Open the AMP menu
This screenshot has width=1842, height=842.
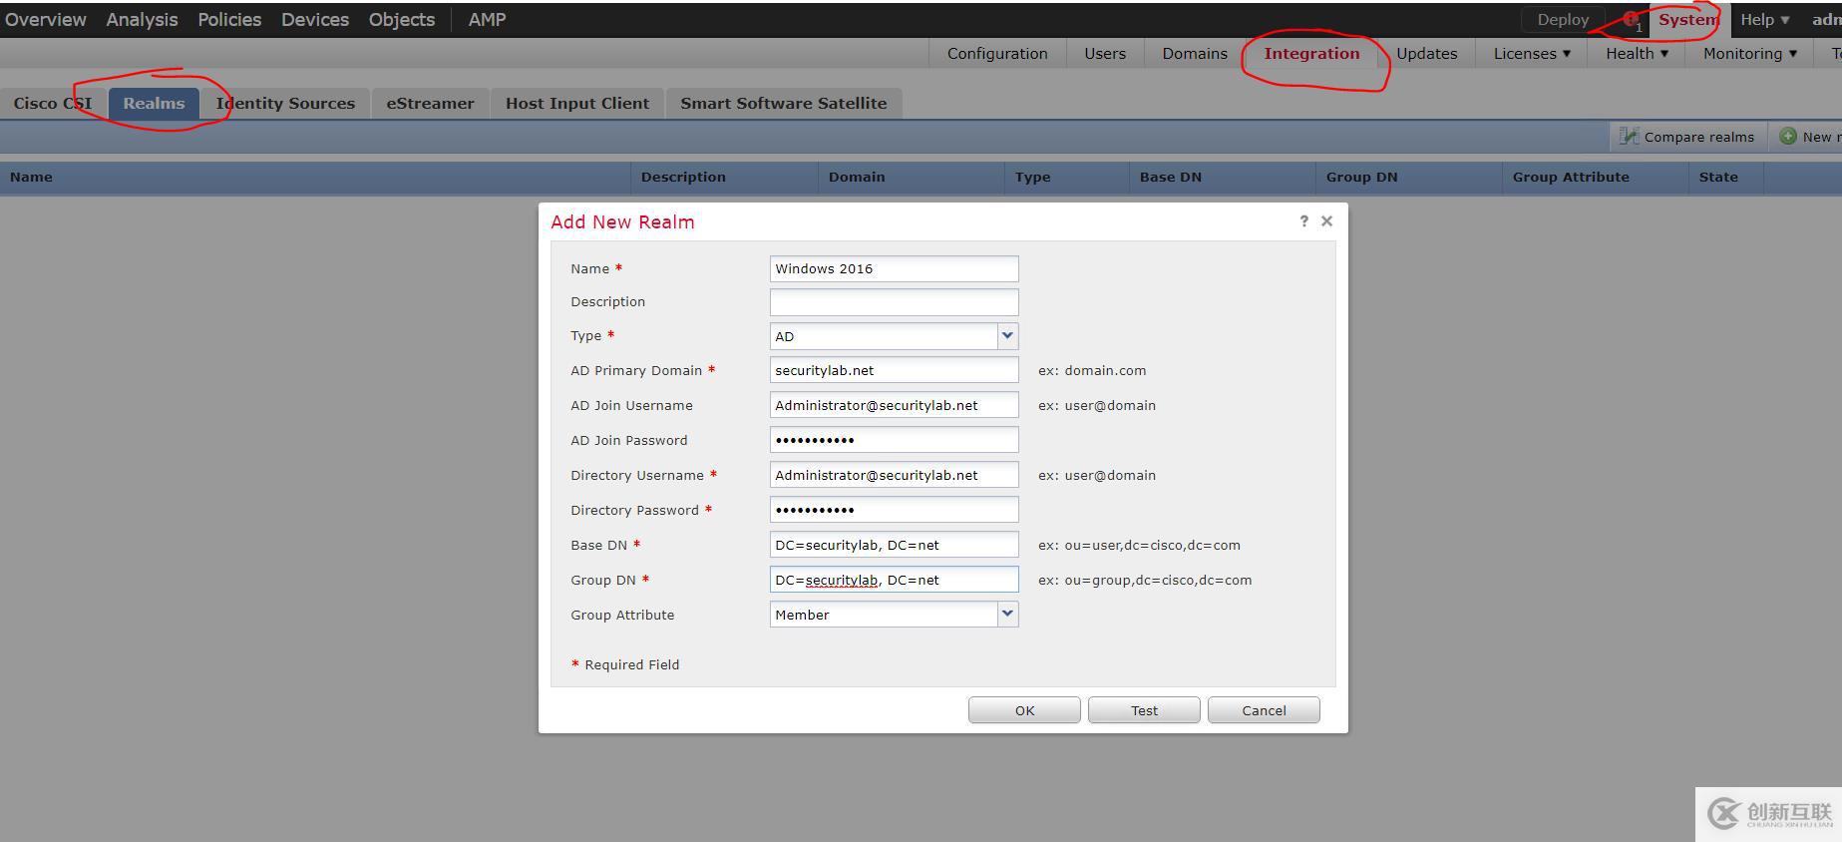(487, 20)
